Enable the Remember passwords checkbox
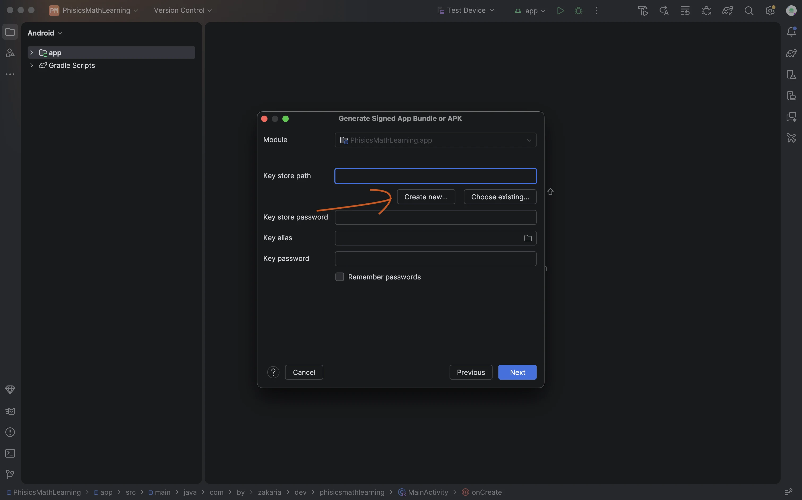 click(x=340, y=277)
